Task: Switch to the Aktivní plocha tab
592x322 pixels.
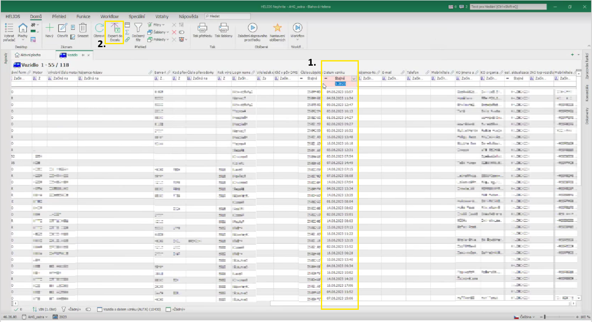Action: click(x=30, y=55)
